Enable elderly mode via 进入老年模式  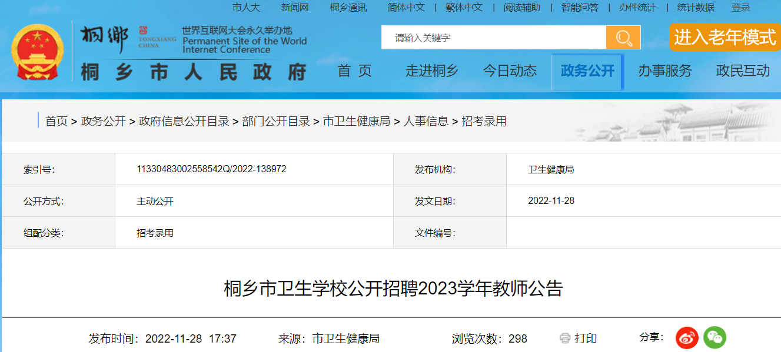[x=724, y=38]
